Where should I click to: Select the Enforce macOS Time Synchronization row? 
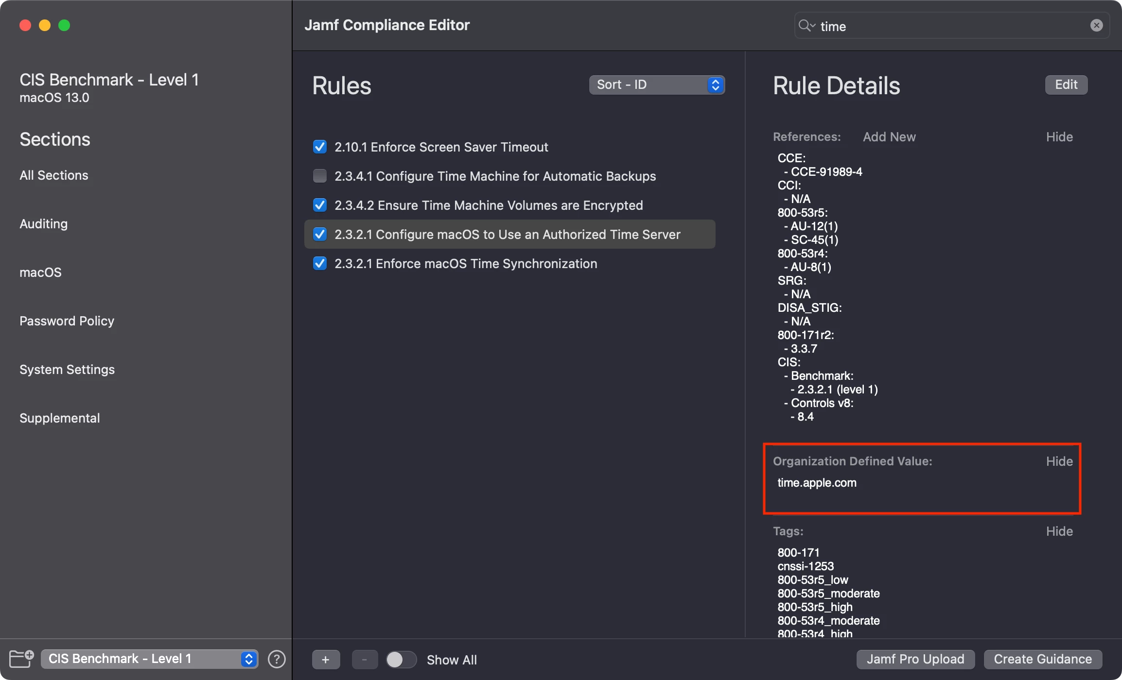tap(509, 263)
